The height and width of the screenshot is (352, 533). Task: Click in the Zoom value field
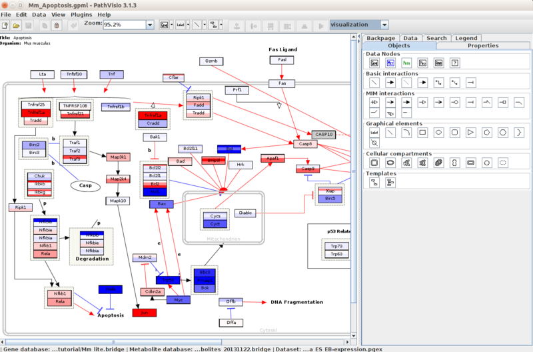(125, 25)
